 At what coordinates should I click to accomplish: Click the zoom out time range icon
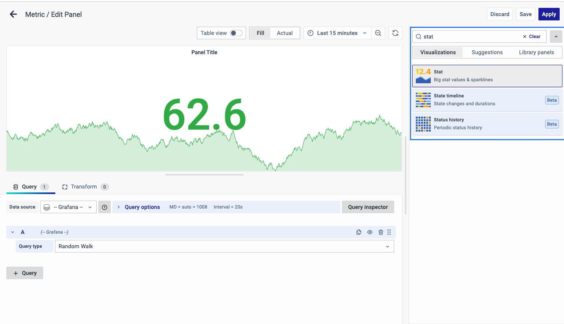pos(378,33)
